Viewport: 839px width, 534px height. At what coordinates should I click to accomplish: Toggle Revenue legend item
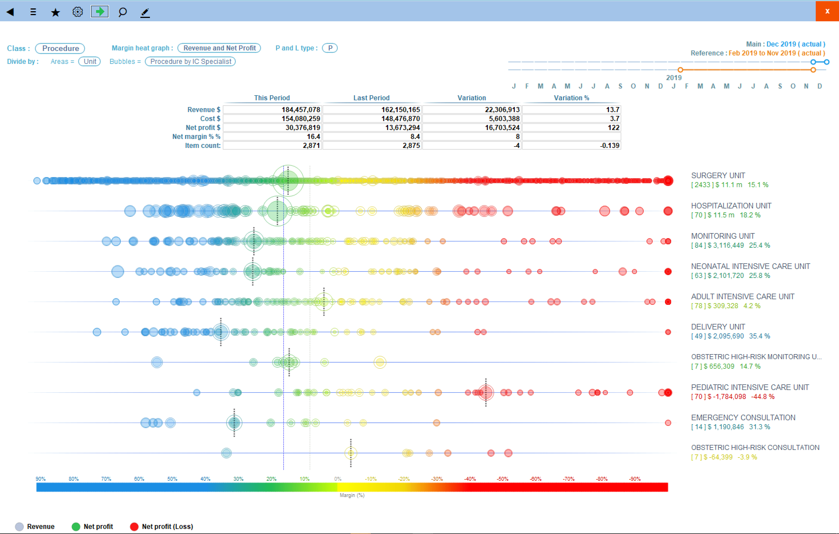click(35, 526)
